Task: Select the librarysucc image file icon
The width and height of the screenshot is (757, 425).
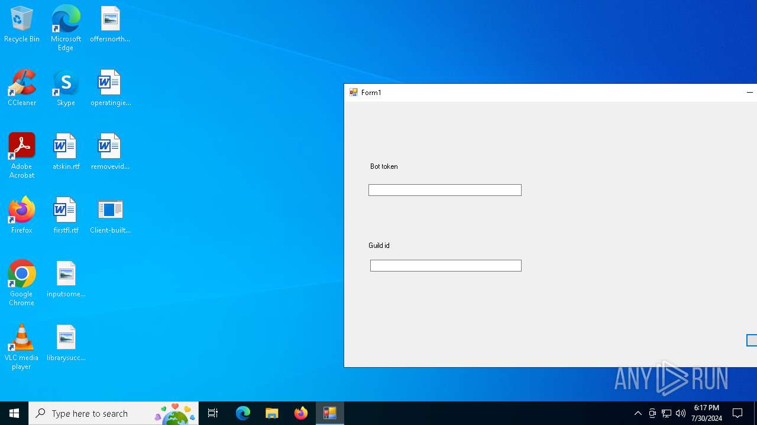Action: pos(66,344)
